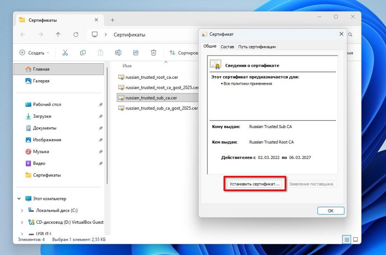
Task: Expand the USB (E:) drive node
Action: [22, 234]
